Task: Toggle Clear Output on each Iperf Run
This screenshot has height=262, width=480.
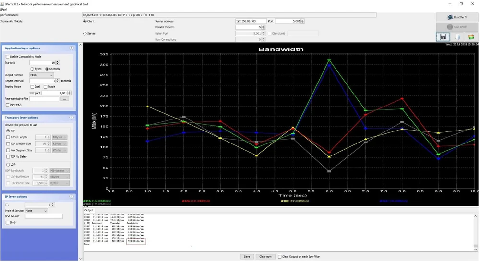Action: (x=280, y=257)
